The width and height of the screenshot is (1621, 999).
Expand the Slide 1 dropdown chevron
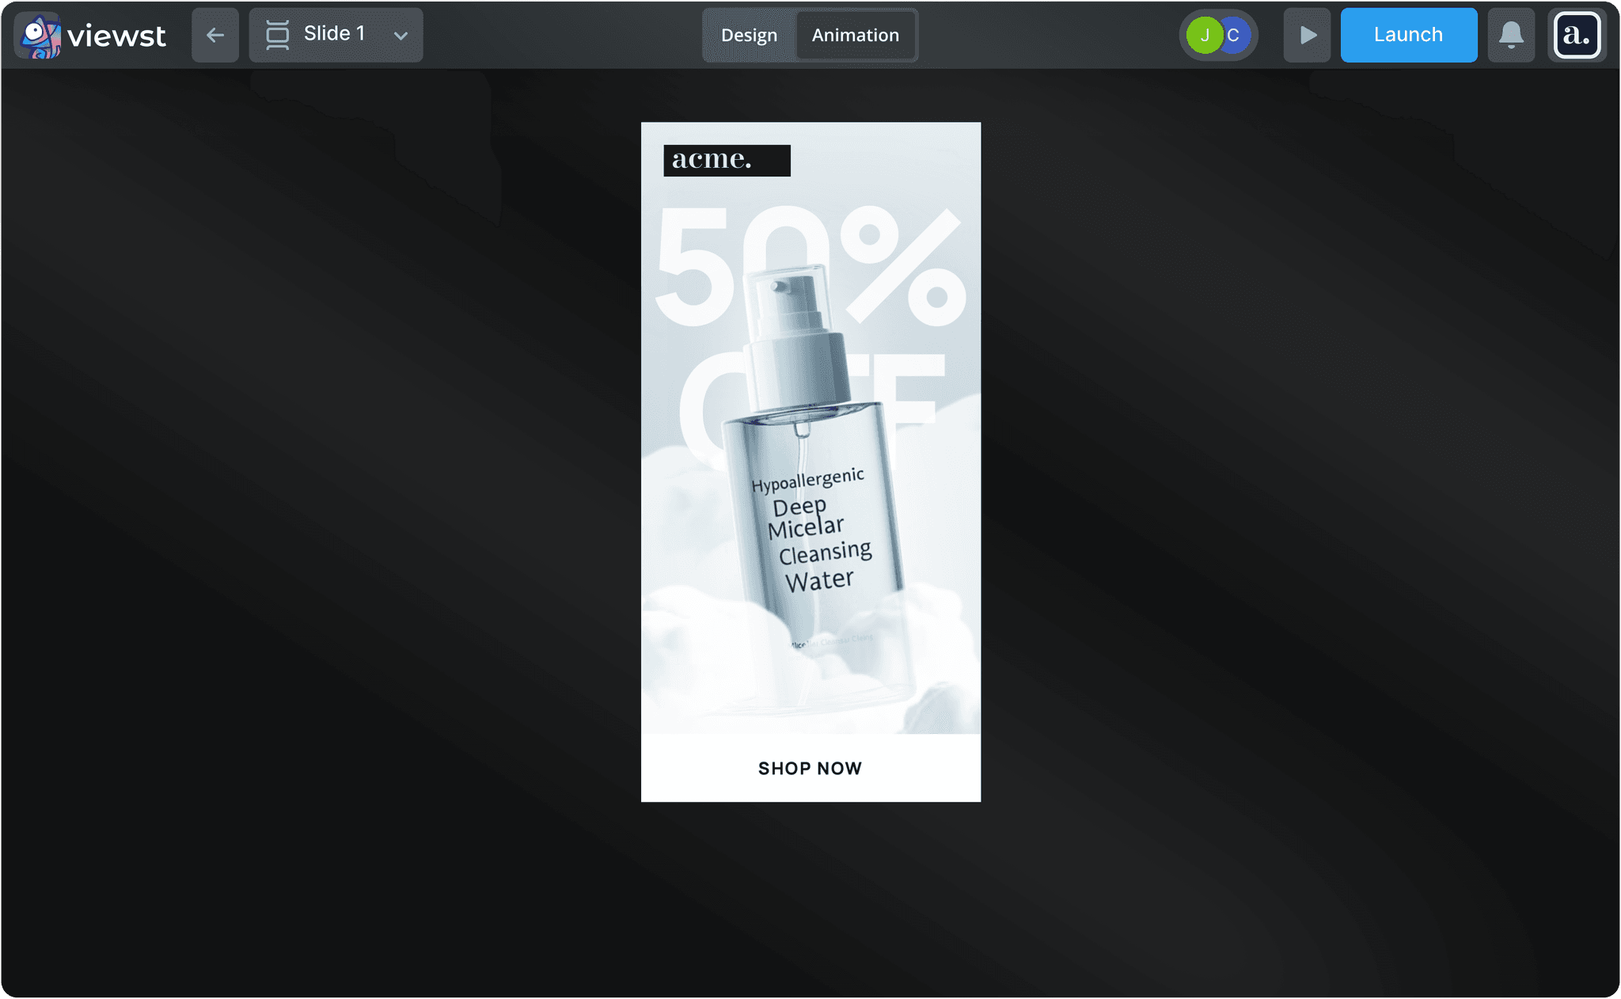pos(401,36)
